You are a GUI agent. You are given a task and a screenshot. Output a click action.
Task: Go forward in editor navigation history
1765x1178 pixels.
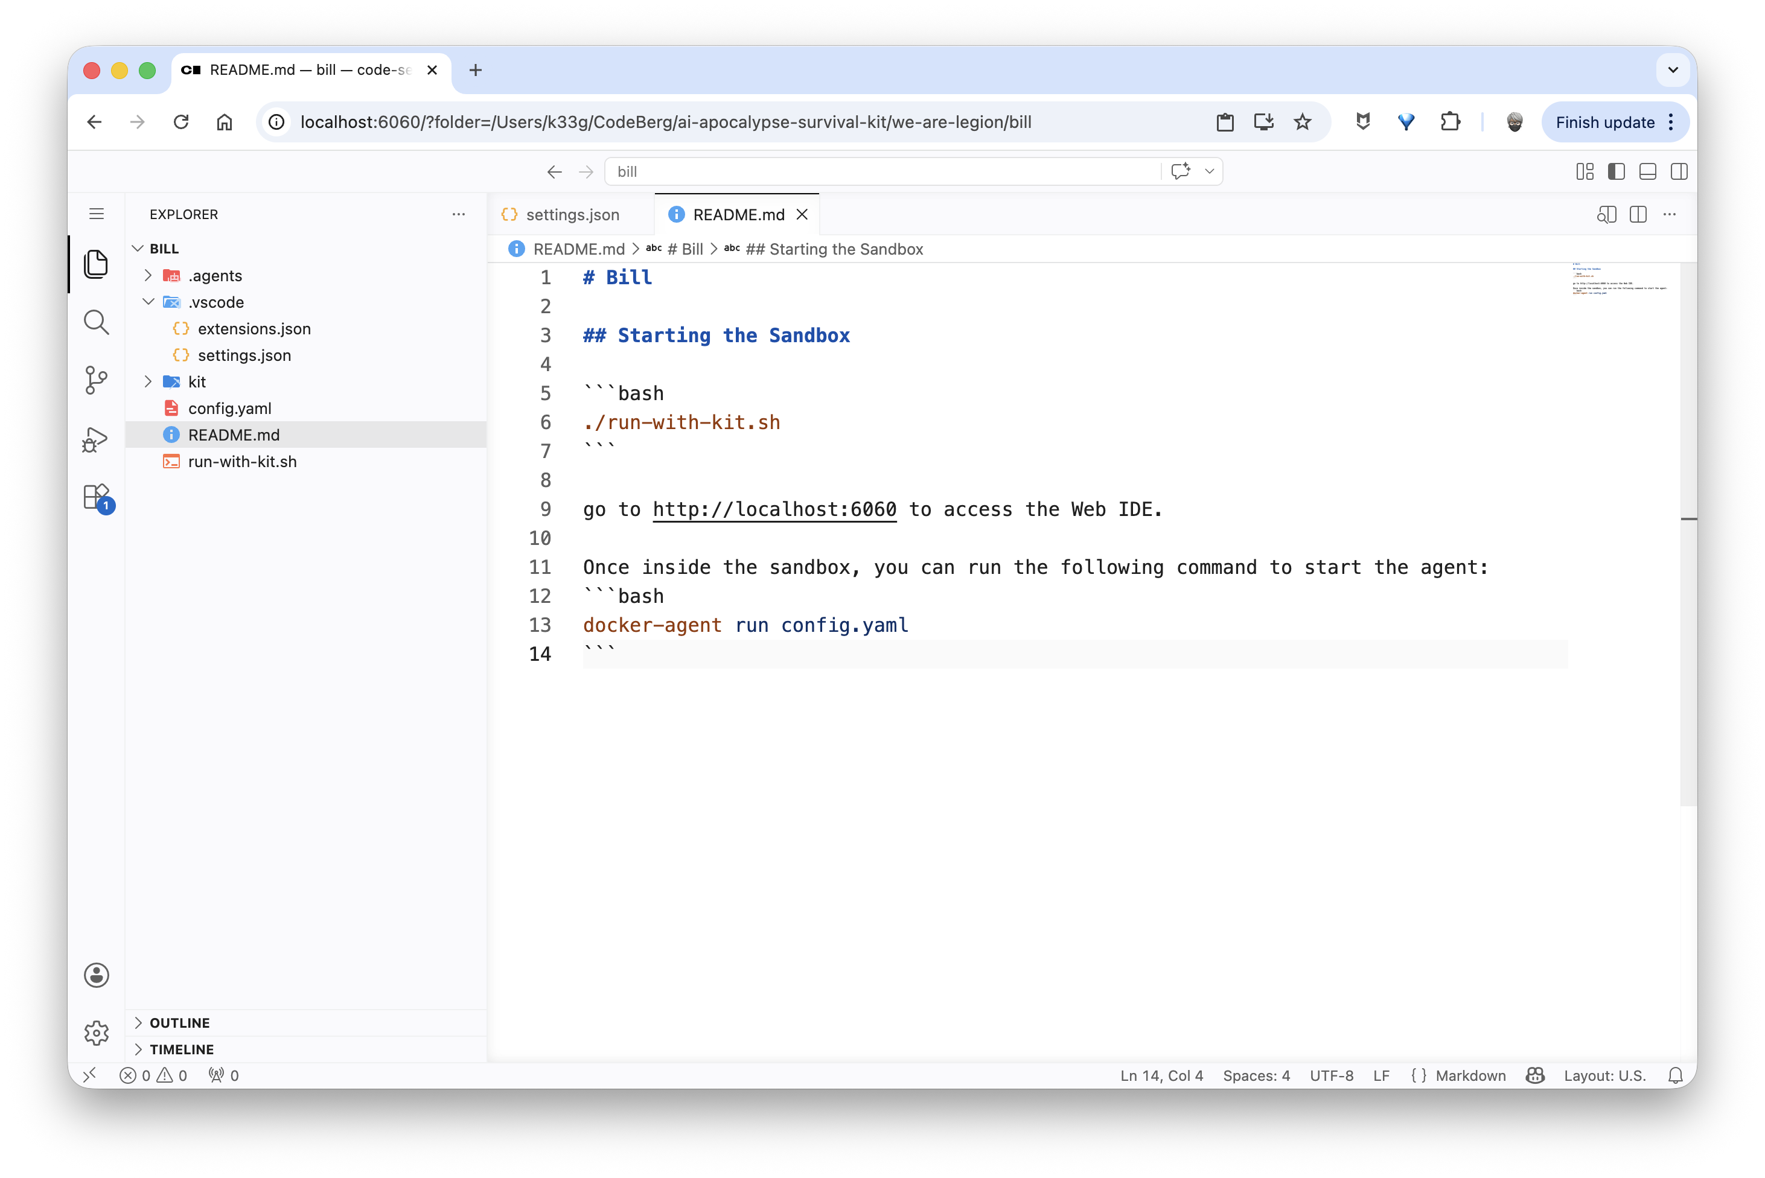click(x=586, y=172)
